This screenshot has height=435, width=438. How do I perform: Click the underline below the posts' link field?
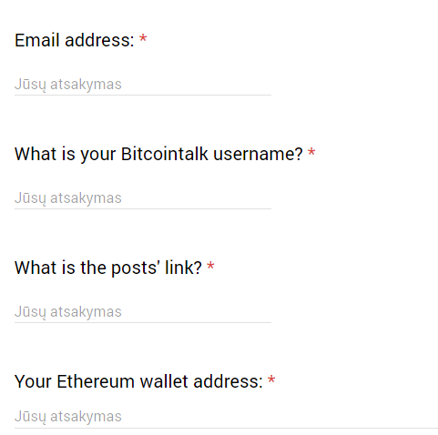click(143, 322)
